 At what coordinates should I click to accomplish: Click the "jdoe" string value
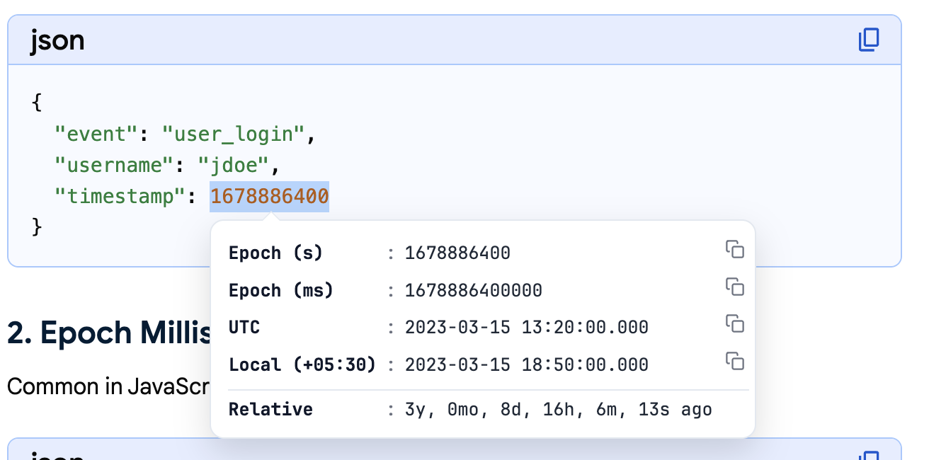click(x=233, y=165)
